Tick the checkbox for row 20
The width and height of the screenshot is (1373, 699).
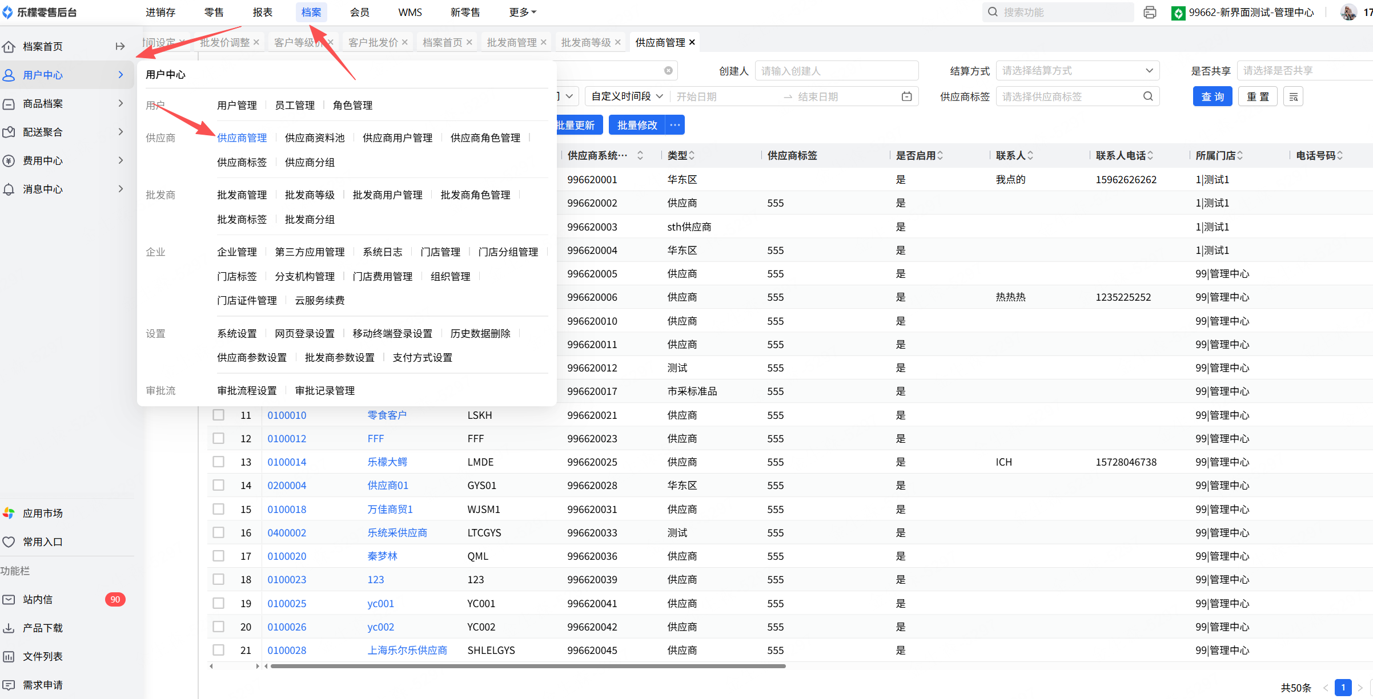(x=218, y=627)
